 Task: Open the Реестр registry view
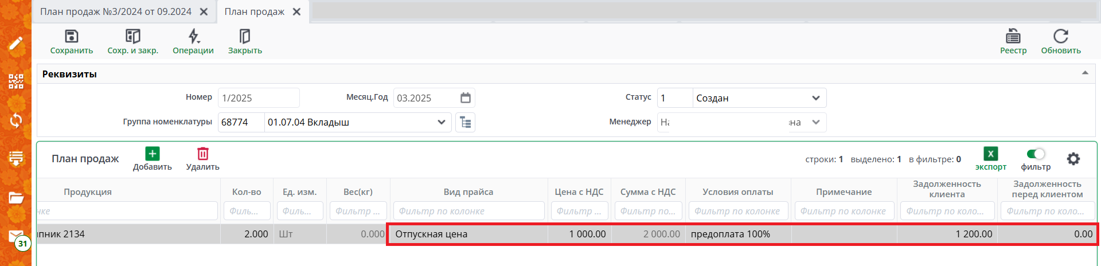(1013, 42)
